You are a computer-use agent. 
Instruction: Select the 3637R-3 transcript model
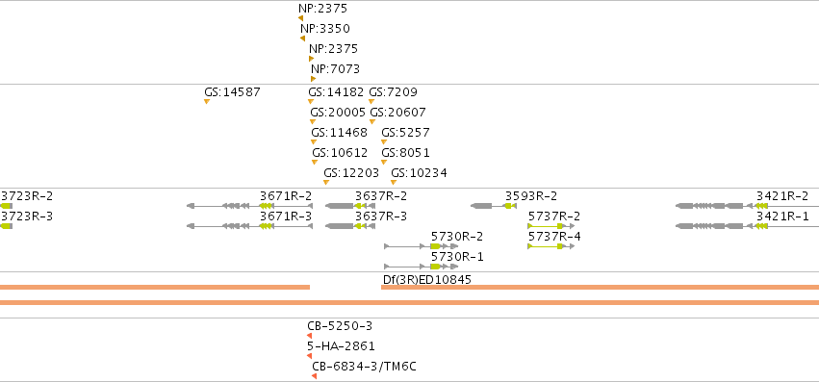(350, 226)
